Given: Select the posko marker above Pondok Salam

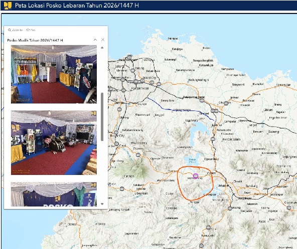Looking at the screenshot, I should pos(213,139).
